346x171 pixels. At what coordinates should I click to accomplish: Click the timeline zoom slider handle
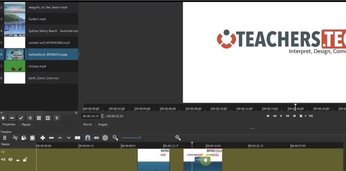[140, 138]
